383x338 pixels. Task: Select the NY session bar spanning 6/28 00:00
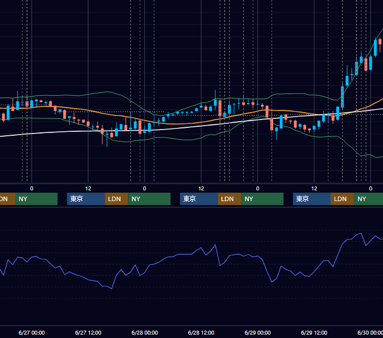point(149,199)
